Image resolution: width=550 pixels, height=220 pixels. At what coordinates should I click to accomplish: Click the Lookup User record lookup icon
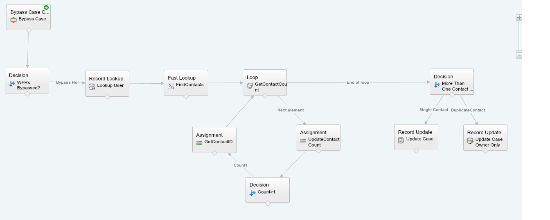92,86
